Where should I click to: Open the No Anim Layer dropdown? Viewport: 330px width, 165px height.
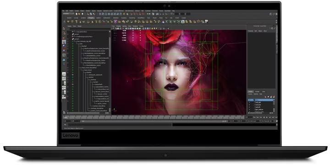[x=253, y=121]
